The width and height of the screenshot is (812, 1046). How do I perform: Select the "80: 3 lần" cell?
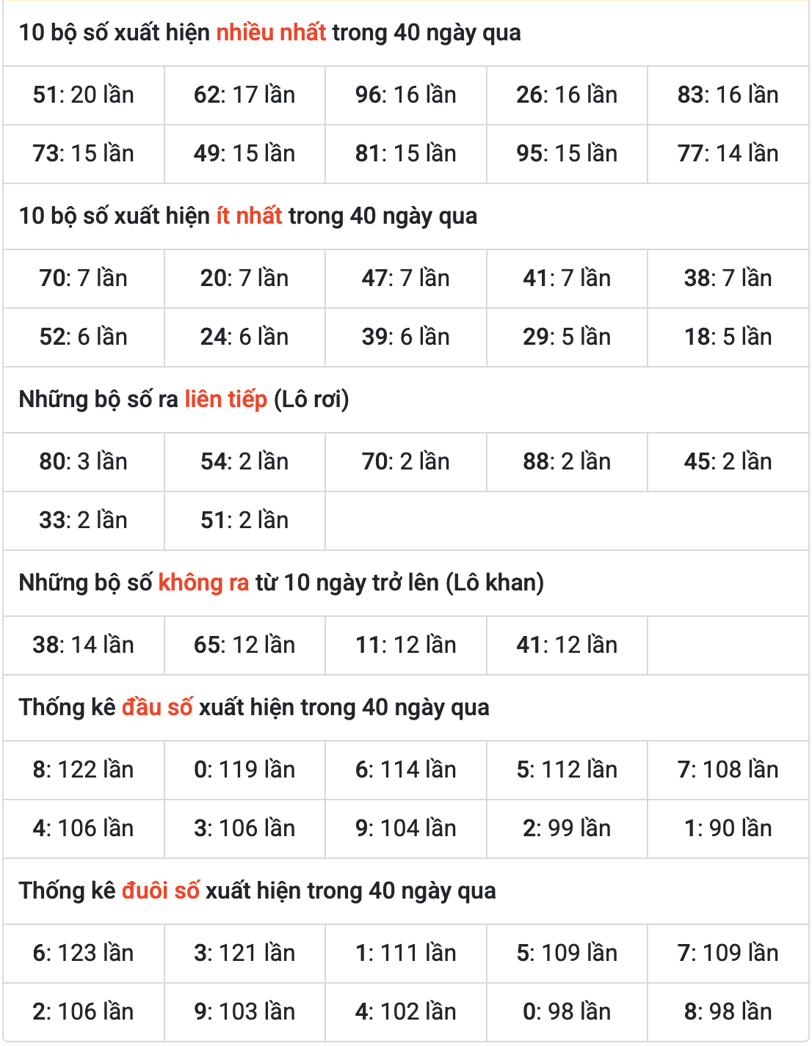(x=84, y=462)
